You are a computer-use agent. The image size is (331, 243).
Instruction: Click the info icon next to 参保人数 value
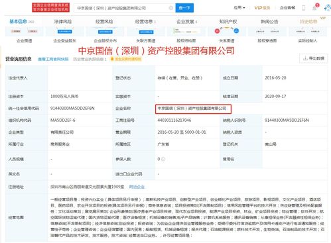[163, 159]
